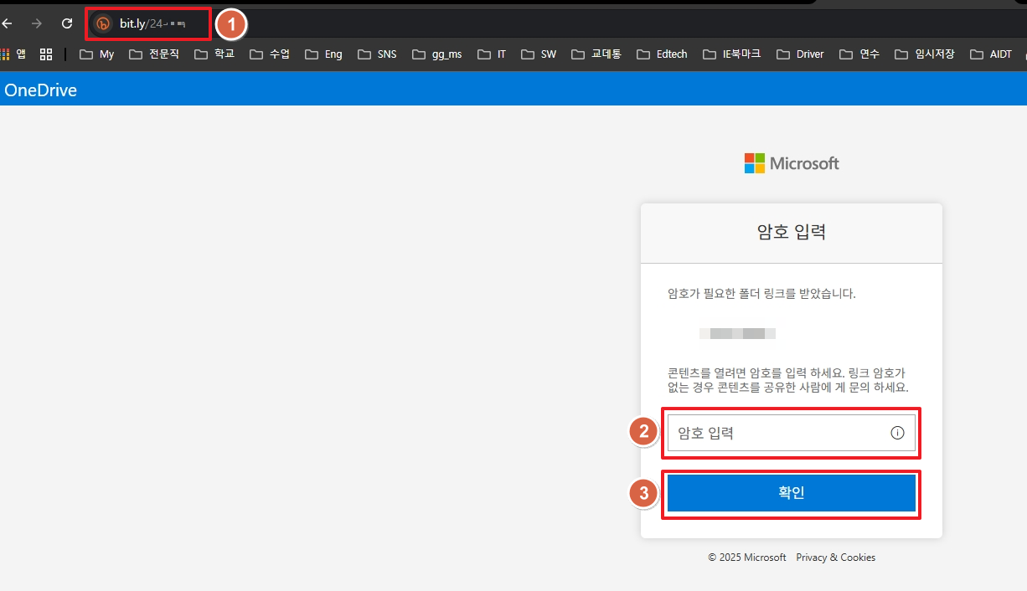Click the © 2025 Microsoft text
The height and width of the screenshot is (591, 1027).
pos(747,558)
